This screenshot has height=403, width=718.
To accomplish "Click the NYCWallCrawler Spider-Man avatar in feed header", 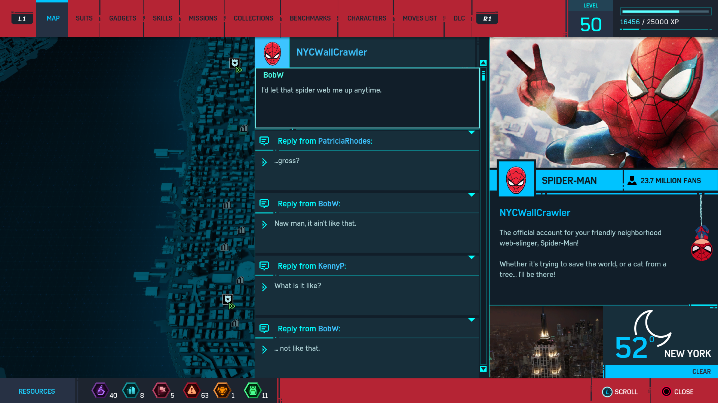I will coord(272,53).
